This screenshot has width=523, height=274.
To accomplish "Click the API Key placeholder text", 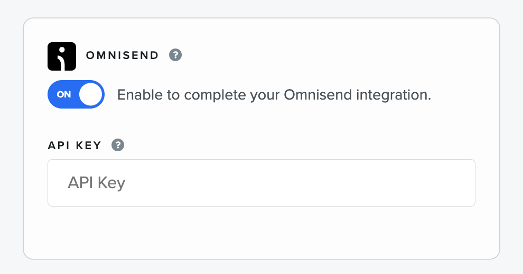I will (96, 182).
